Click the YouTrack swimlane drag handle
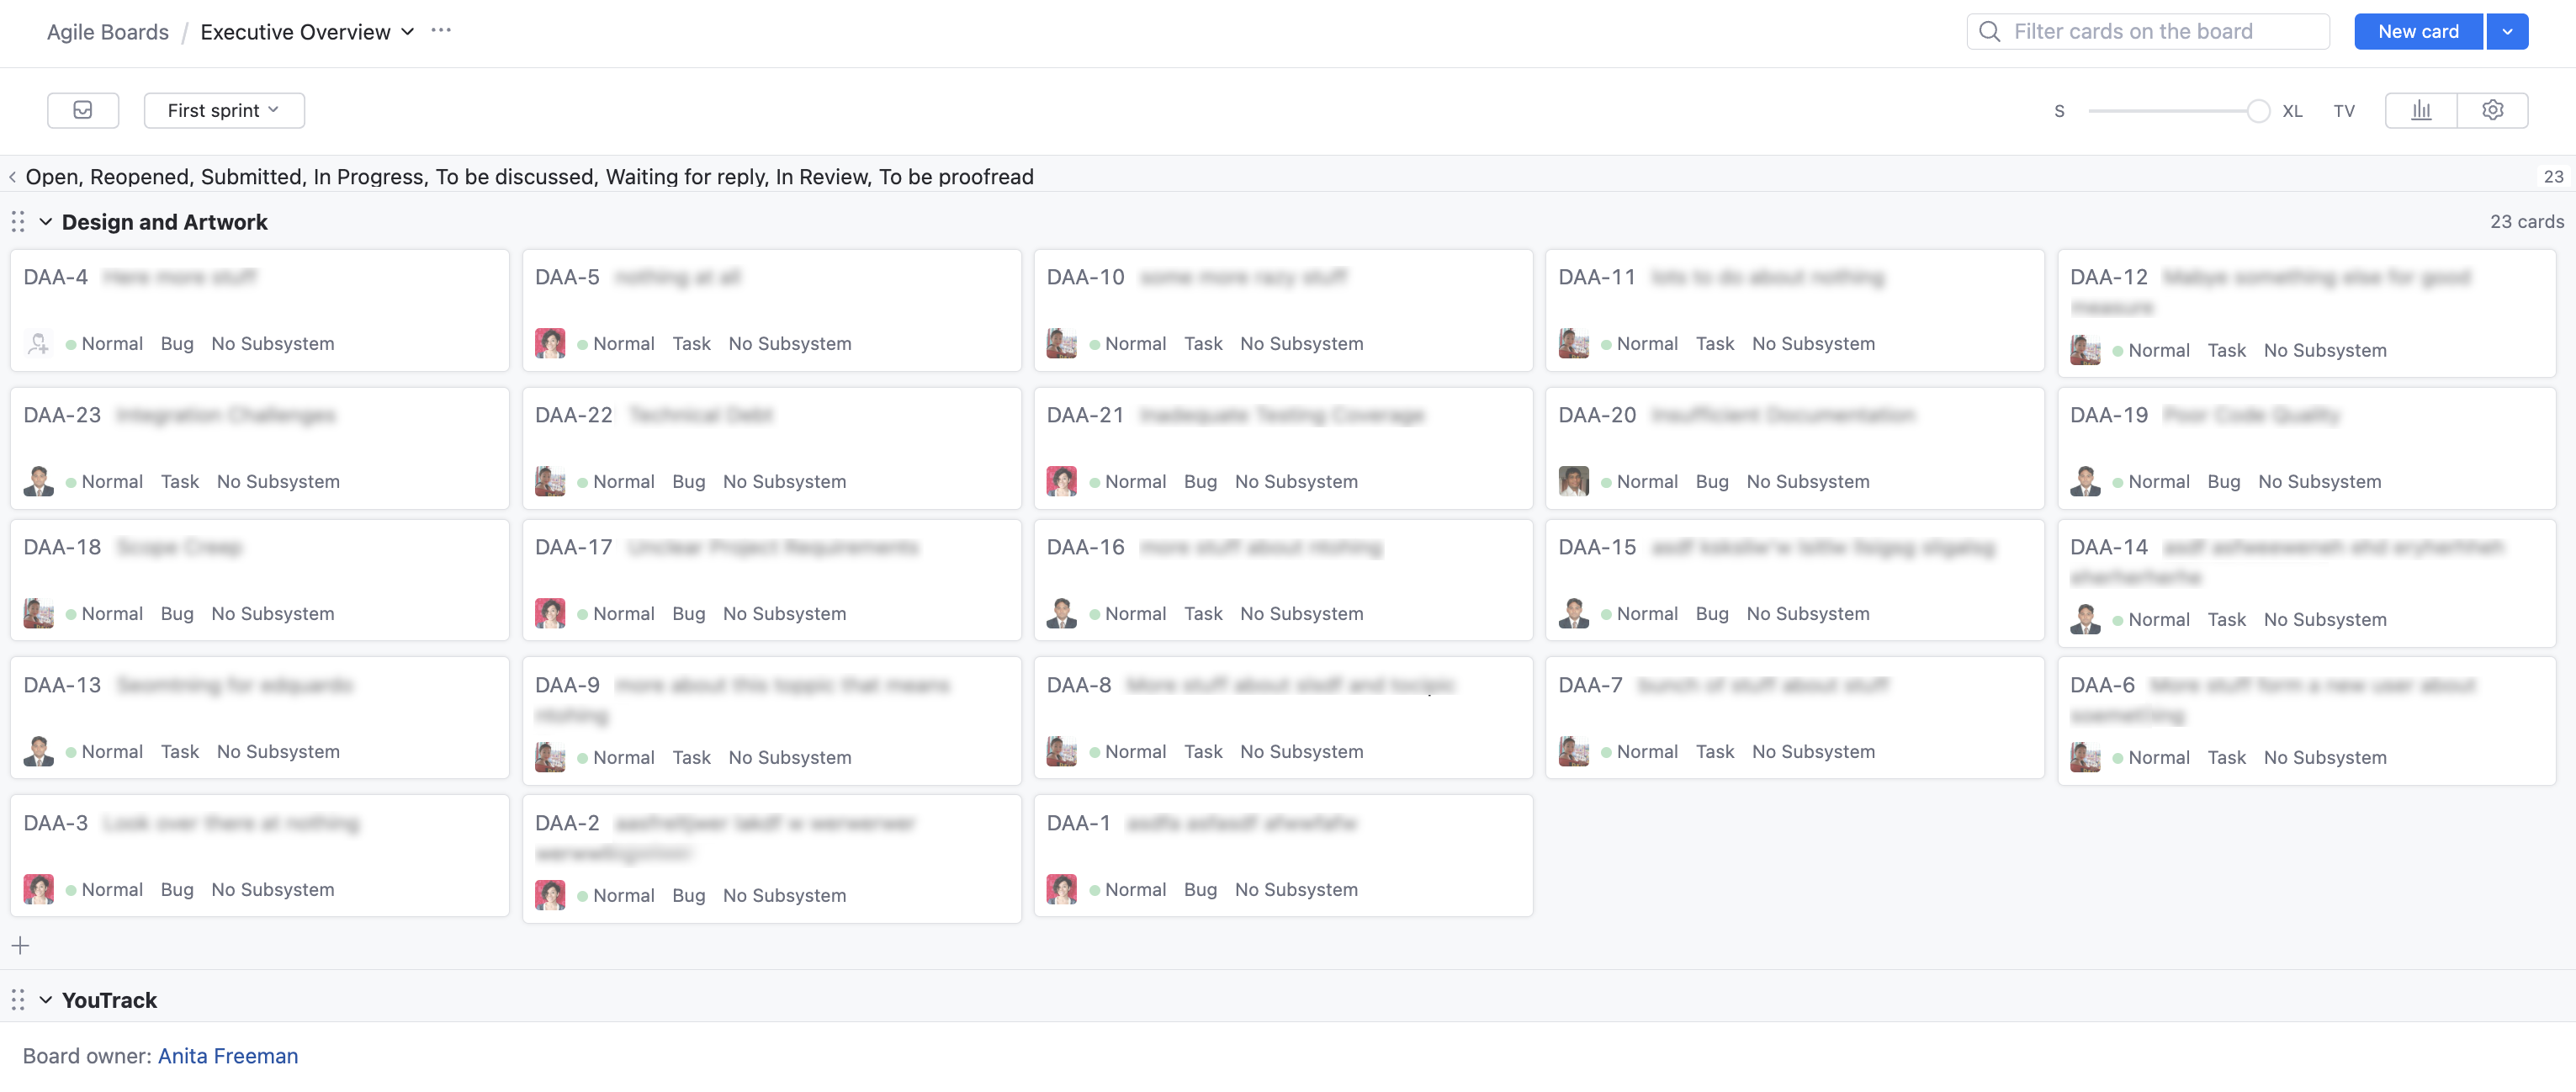Image resolution: width=2576 pixels, height=1092 pixels. pos(18,1000)
